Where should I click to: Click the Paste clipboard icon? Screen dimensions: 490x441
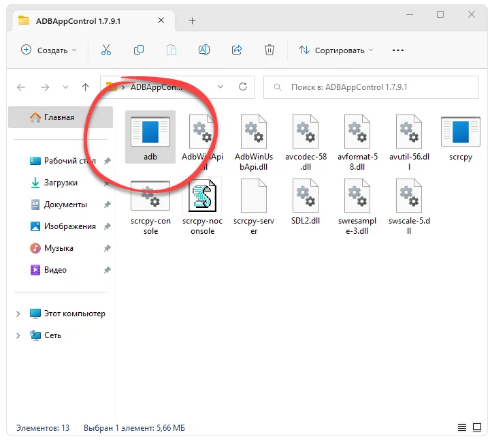[171, 50]
